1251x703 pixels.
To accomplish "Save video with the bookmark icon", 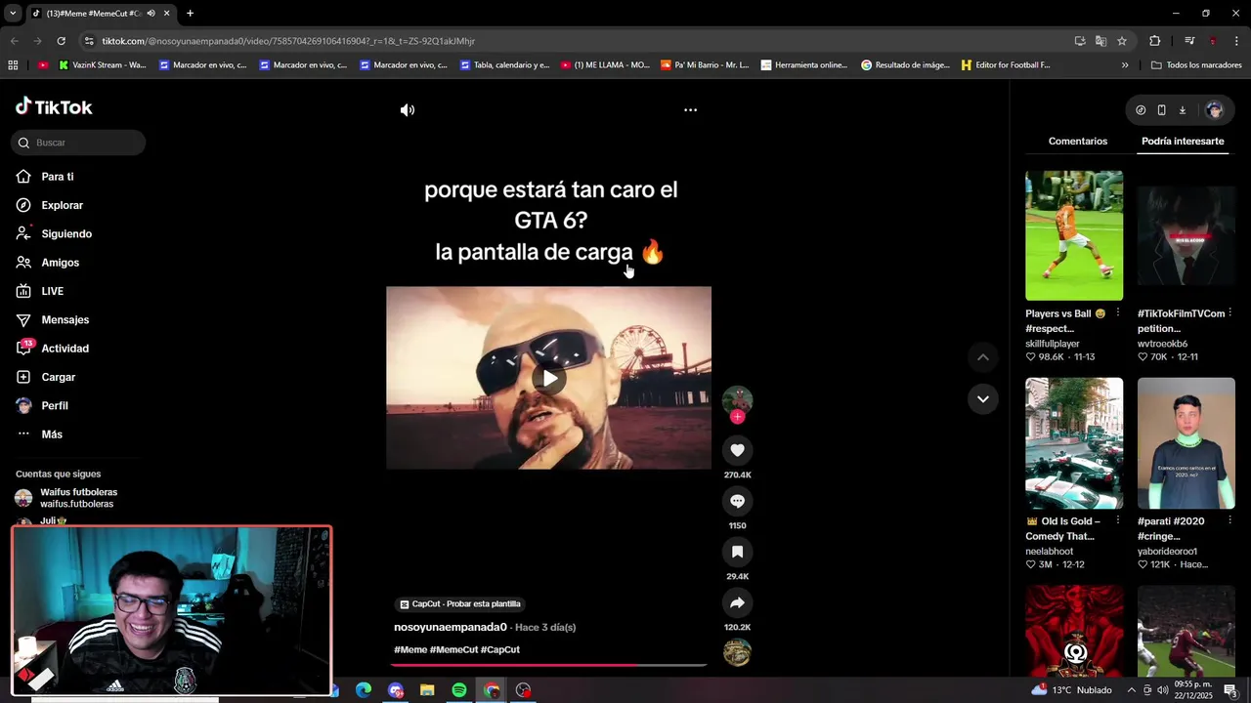I will coord(737,552).
